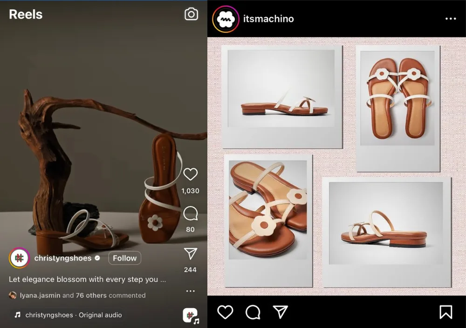
Task: Open itsmachino profile avatar
Action: coord(226,19)
